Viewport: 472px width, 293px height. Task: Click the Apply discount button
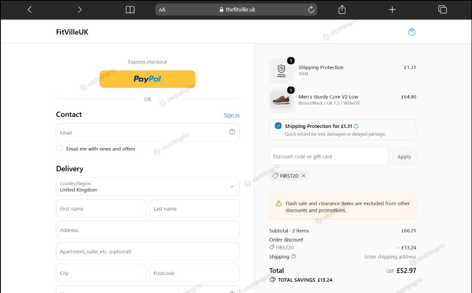pyautogui.click(x=404, y=156)
